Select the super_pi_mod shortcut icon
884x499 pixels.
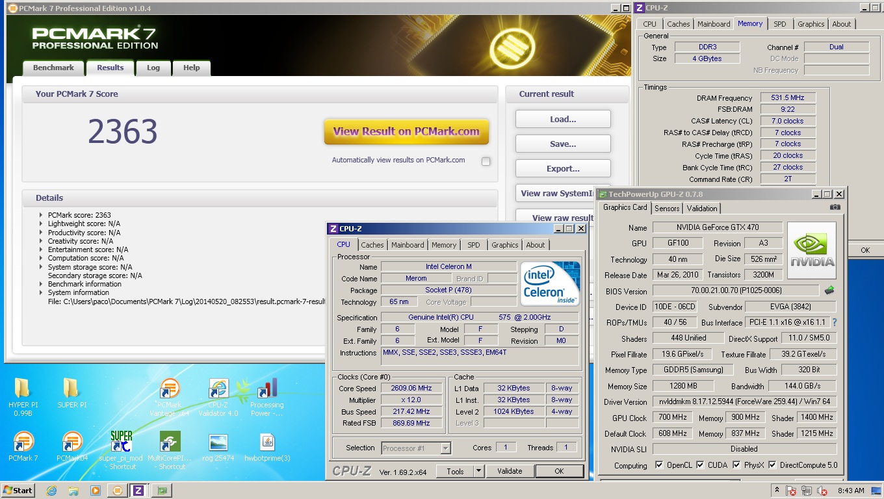(121, 450)
